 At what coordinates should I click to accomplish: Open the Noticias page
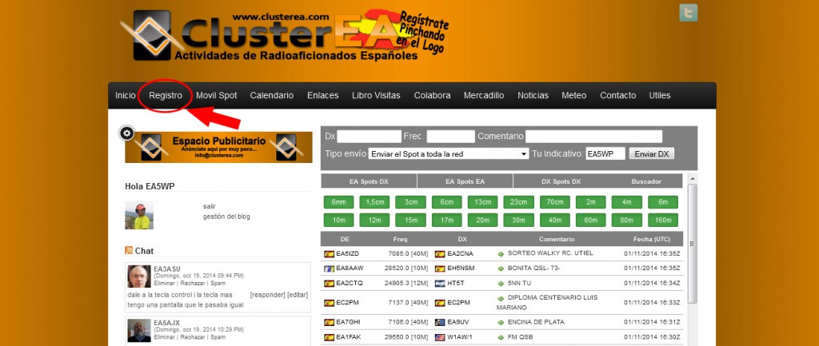[533, 96]
